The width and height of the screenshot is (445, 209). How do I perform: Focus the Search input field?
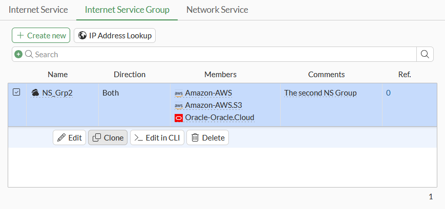click(220, 54)
